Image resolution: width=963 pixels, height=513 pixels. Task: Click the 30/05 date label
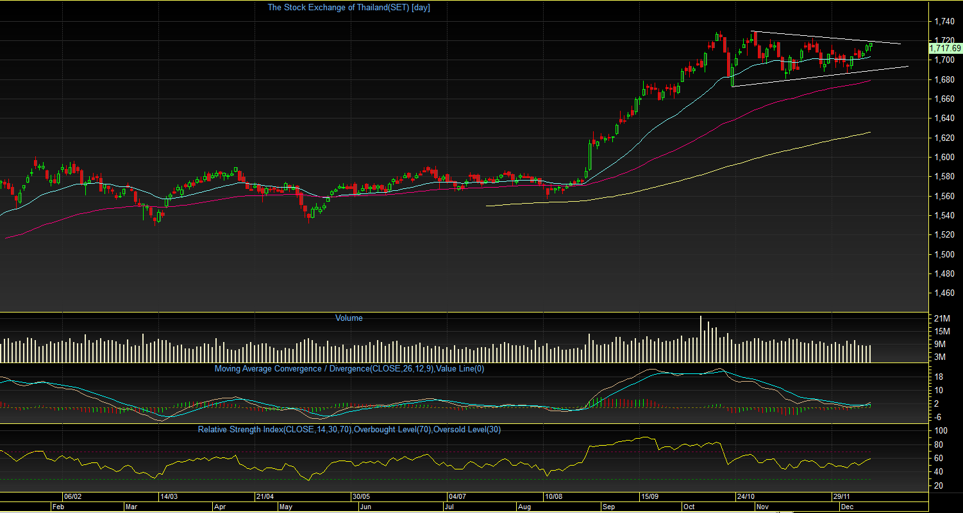(x=361, y=496)
